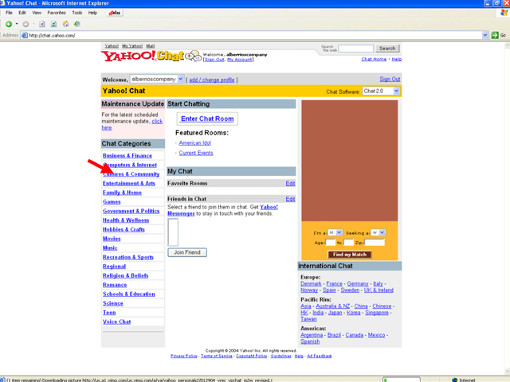Image resolution: width=510 pixels, height=382 pixels.
Task: Click the Mail top link
Action: (151, 46)
